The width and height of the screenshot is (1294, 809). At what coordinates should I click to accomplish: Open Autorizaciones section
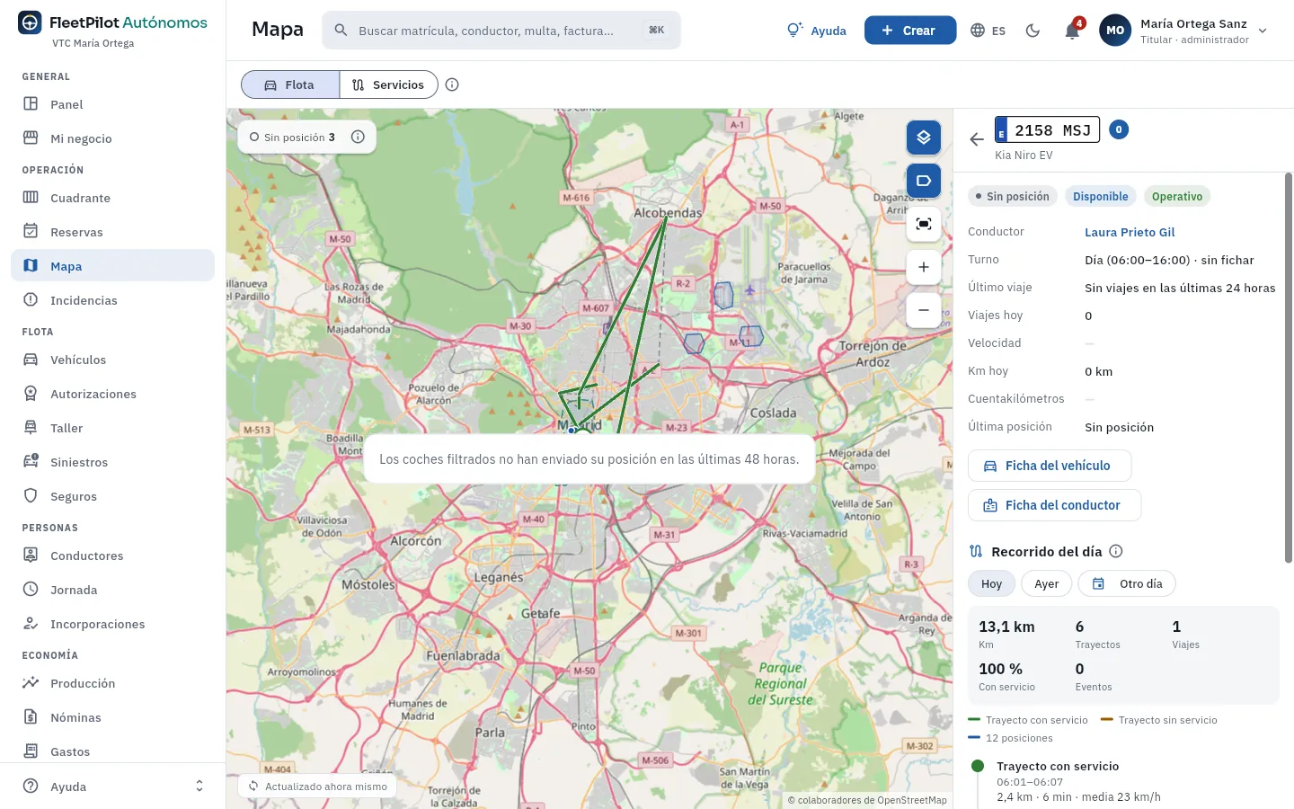(113, 394)
